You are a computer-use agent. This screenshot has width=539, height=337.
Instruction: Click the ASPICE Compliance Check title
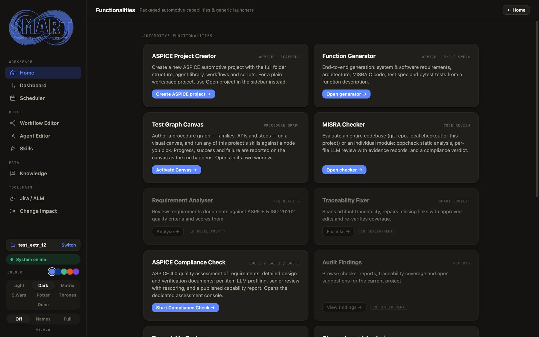(189, 262)
